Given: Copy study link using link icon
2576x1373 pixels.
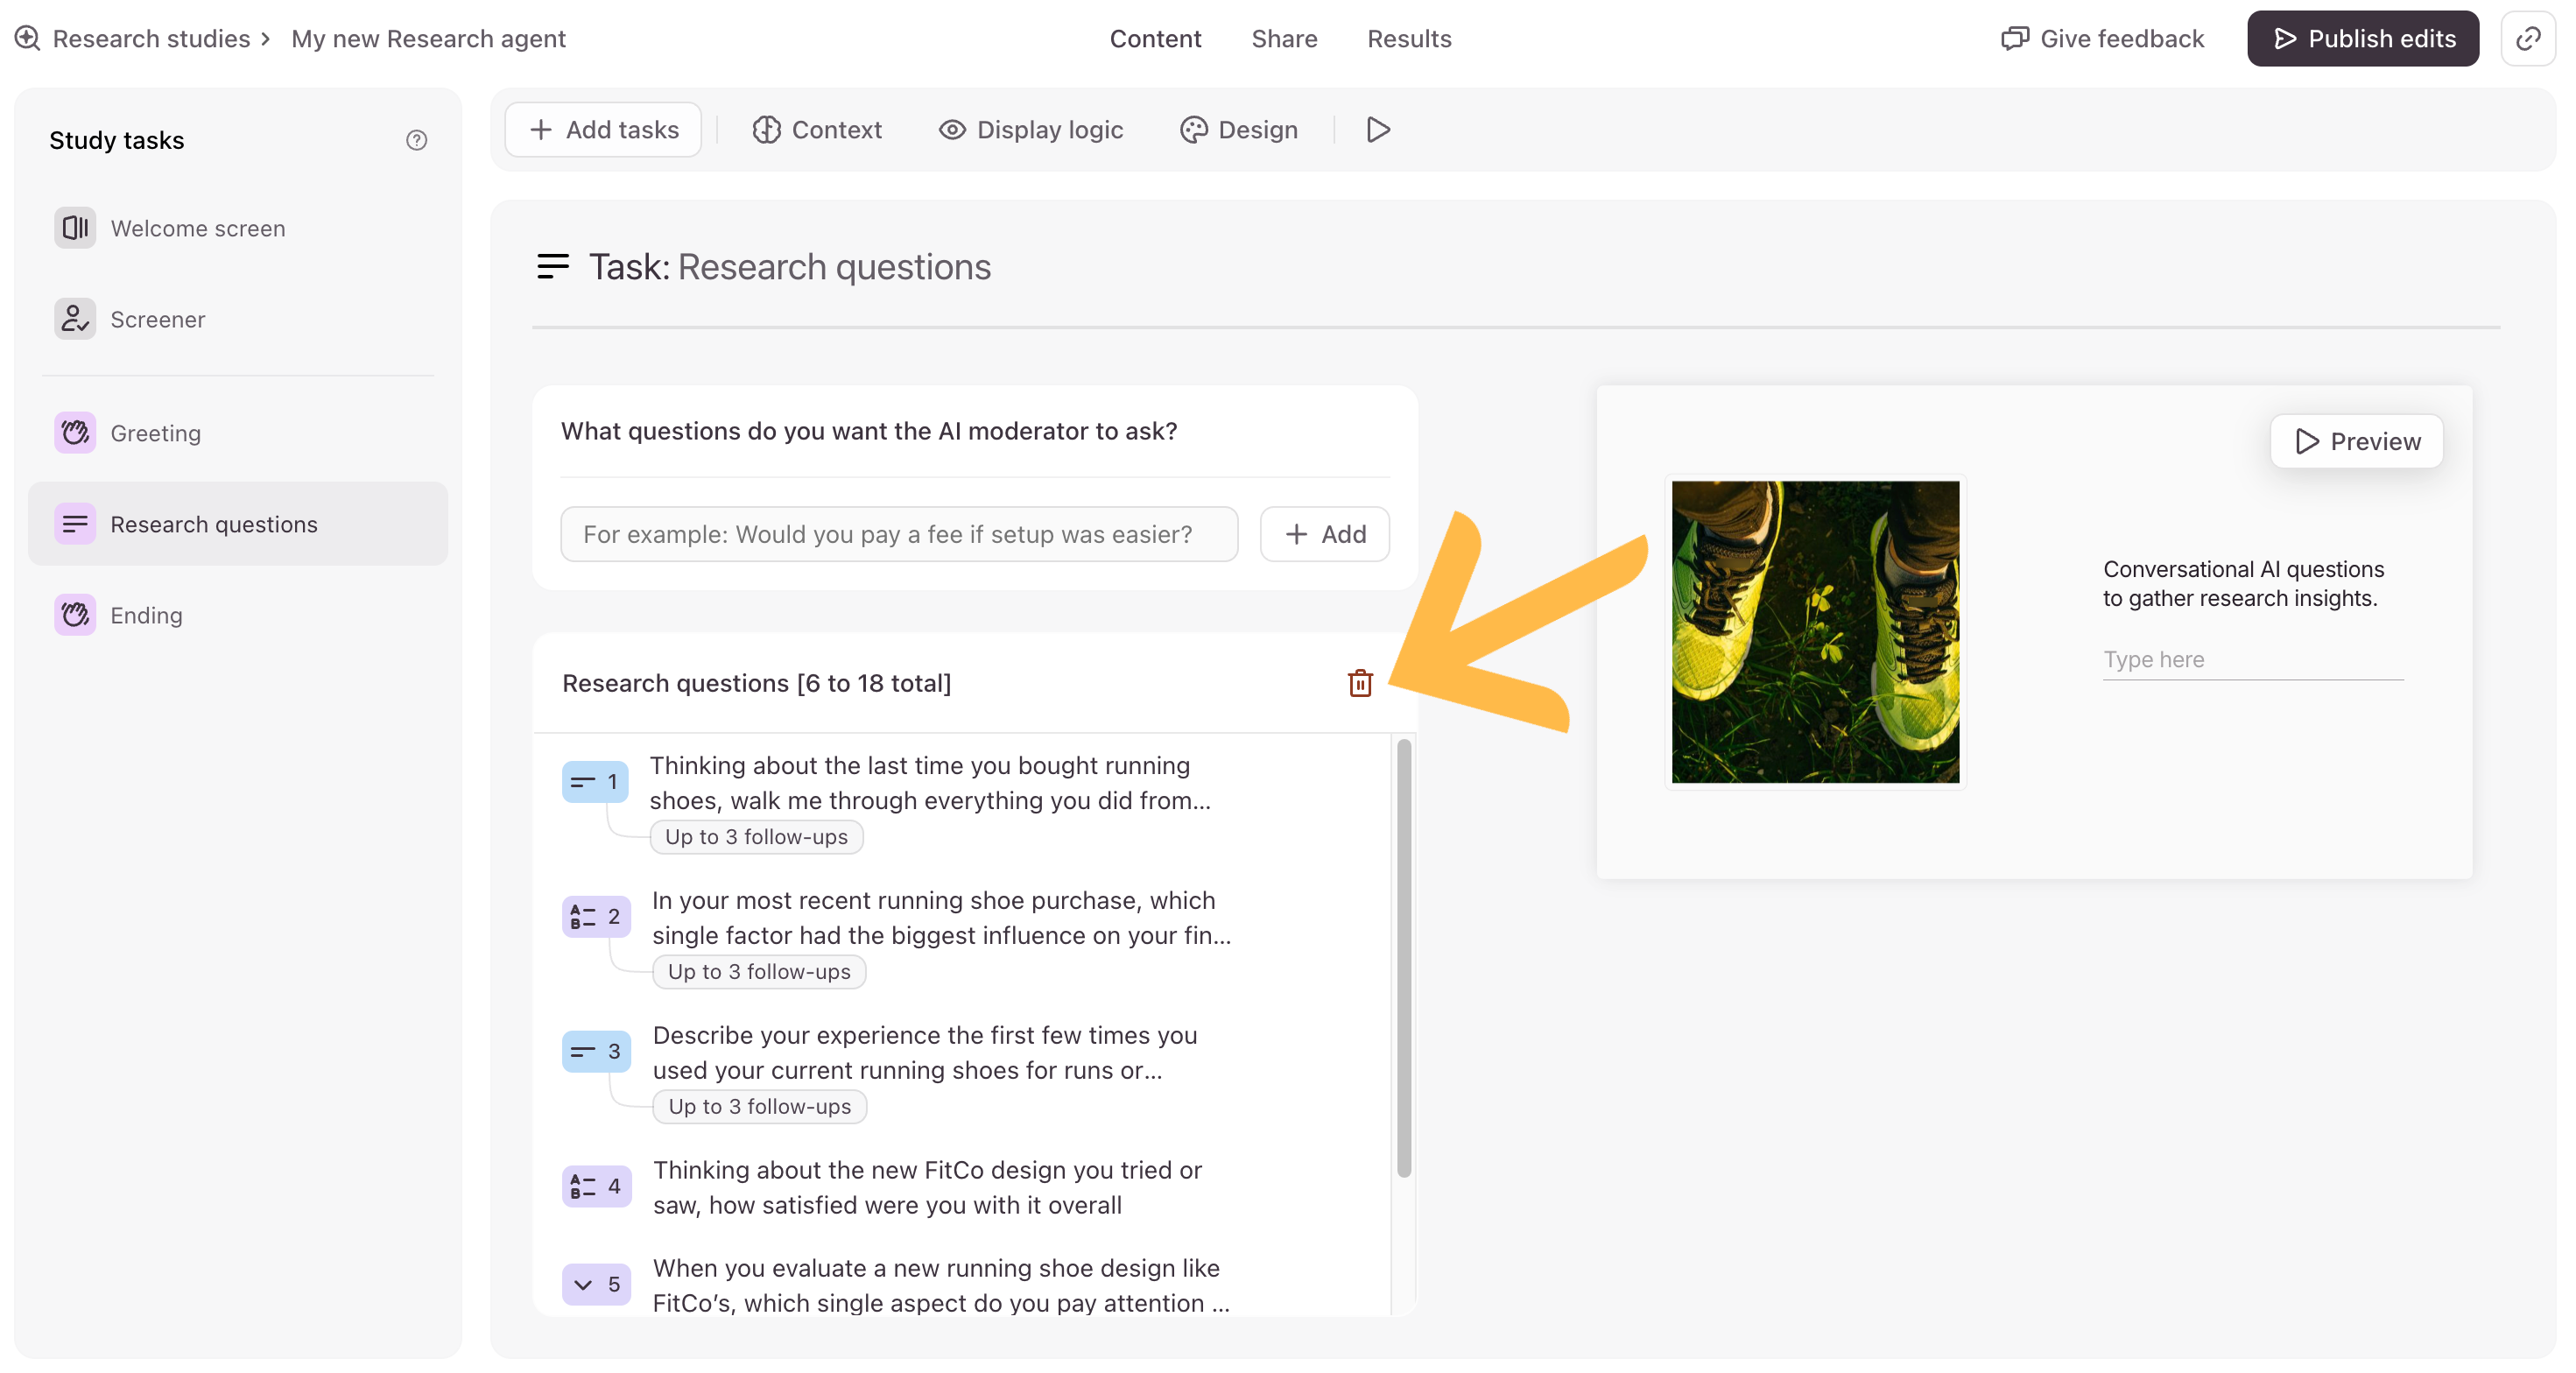Looking at the screenshot, I should tap(2528, 38).
